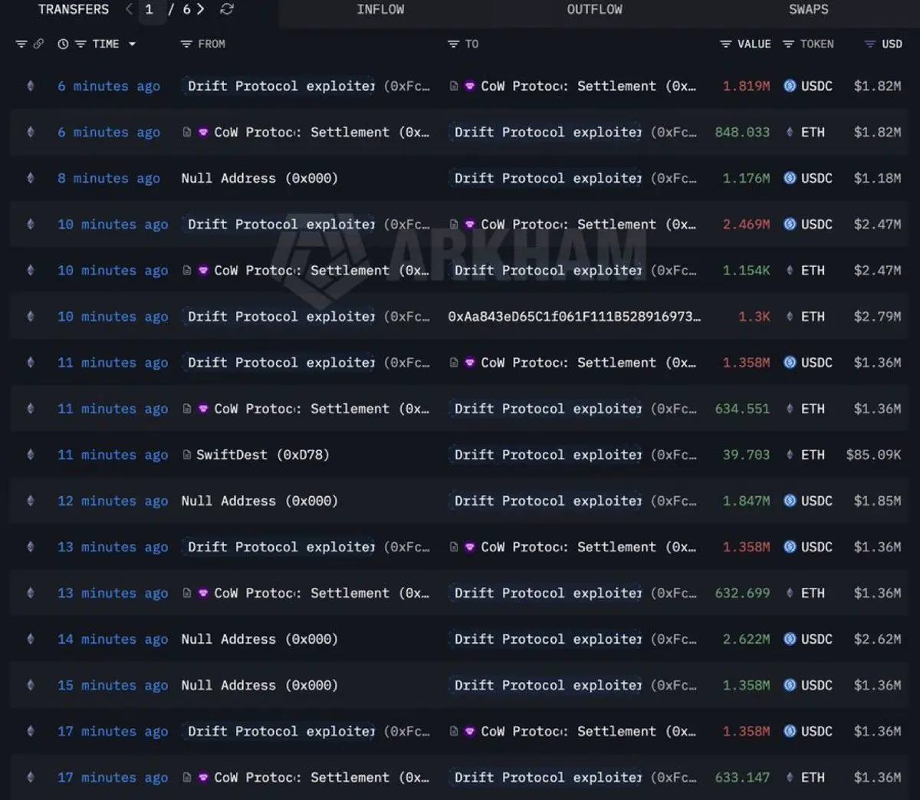The image size is (920, 800).
Task: Click USD amount $1.18M
Action: point(878,178)
